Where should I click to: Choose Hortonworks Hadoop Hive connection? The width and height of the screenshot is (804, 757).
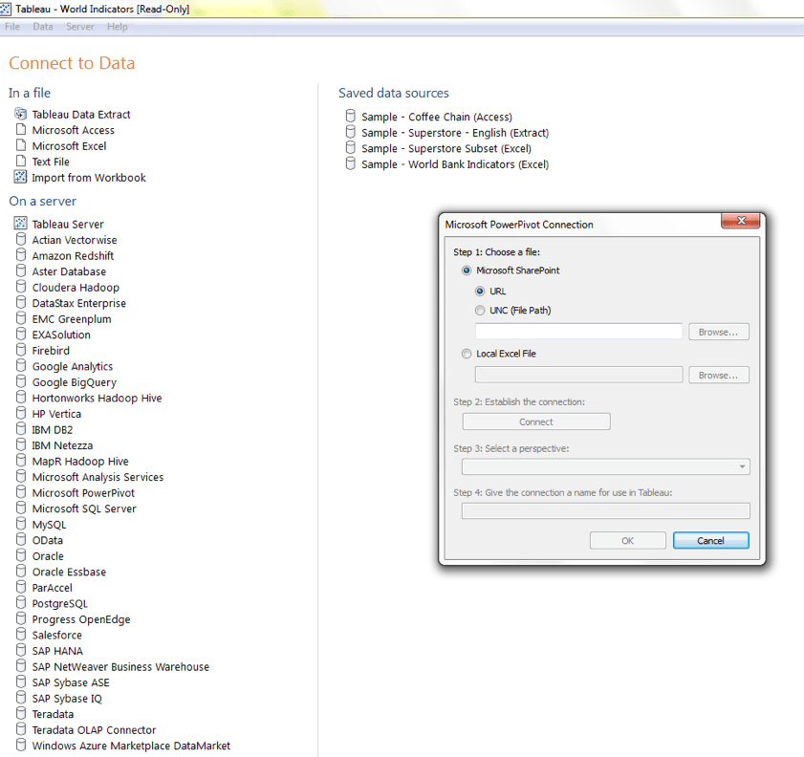(x=97, y=399)
